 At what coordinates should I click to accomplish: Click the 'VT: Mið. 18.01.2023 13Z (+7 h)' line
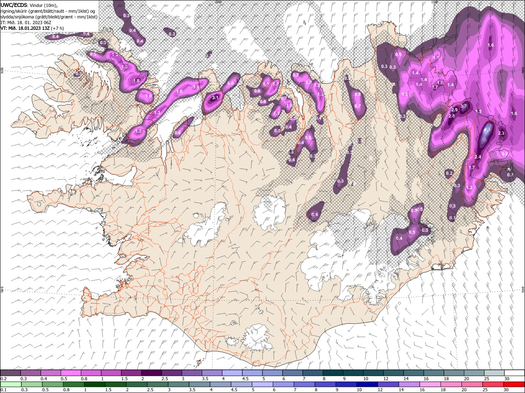(32, 28)
